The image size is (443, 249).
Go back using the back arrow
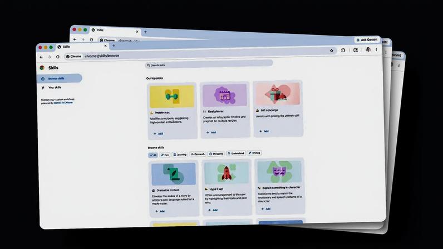[41, 57]
